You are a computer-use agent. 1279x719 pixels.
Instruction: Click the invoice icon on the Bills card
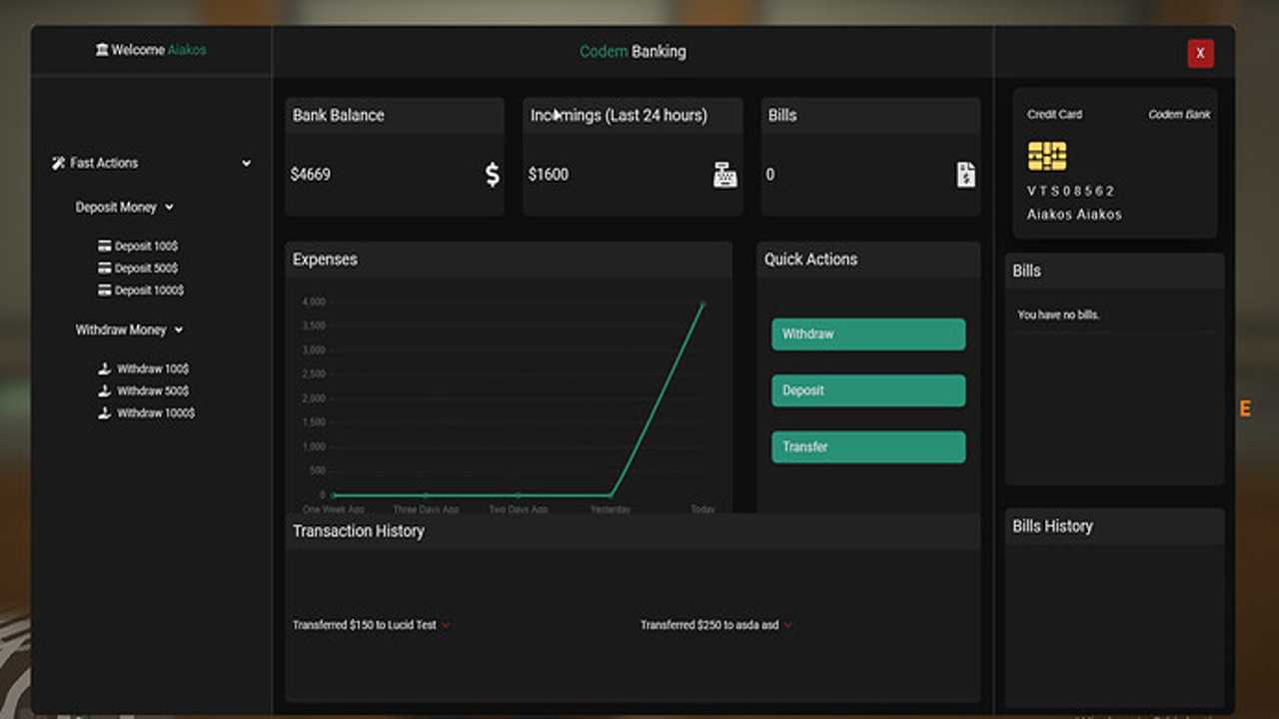965,174
